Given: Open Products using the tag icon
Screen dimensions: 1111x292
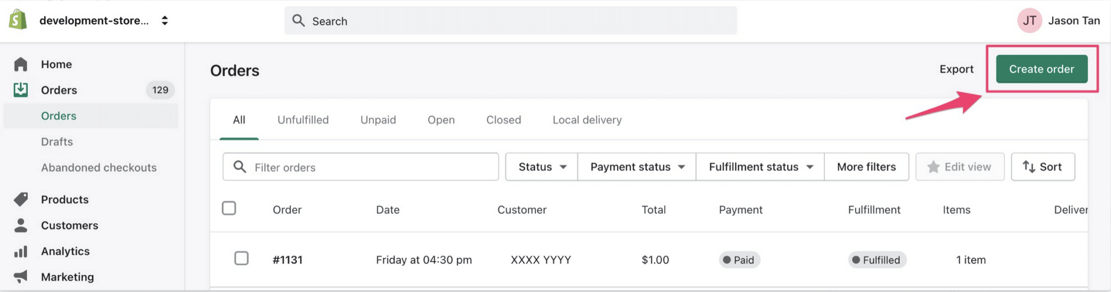Looking at the screenshot, I should coord(21,199).
